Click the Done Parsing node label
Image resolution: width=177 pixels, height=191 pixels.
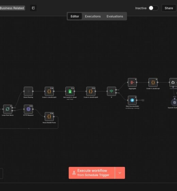pyautogui.click(x=28, y=97)
